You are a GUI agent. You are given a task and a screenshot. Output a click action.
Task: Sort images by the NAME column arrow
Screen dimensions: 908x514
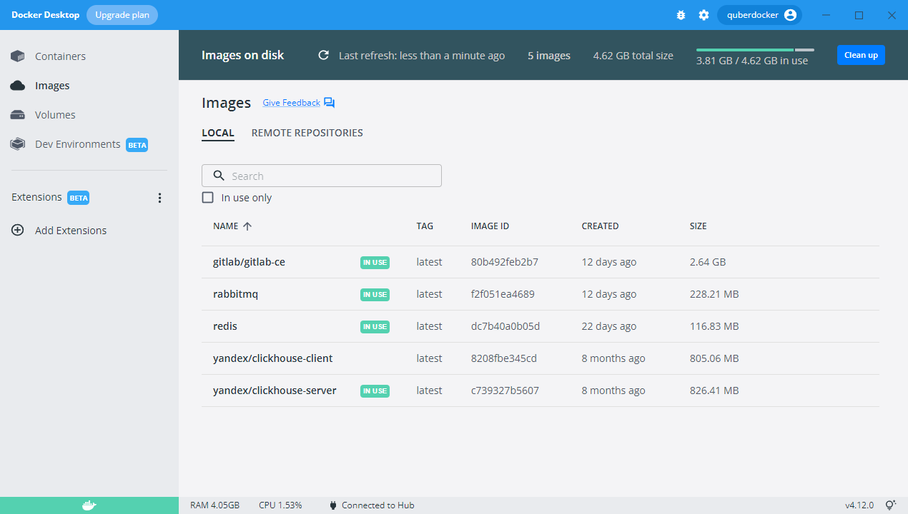pyautogui.click(x=247, y=226)
